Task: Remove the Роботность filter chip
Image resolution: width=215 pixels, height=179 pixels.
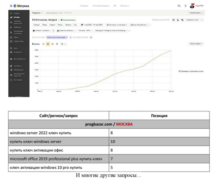Action: coord(66,37)
